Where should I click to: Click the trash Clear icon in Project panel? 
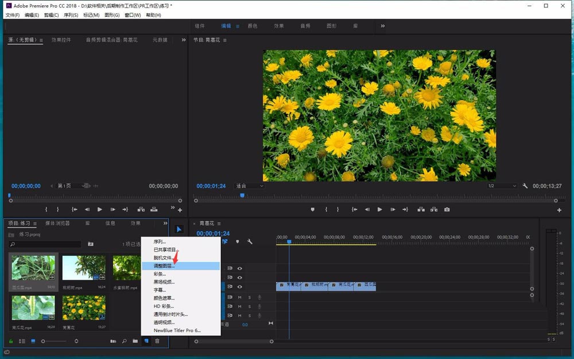[157, 341]
